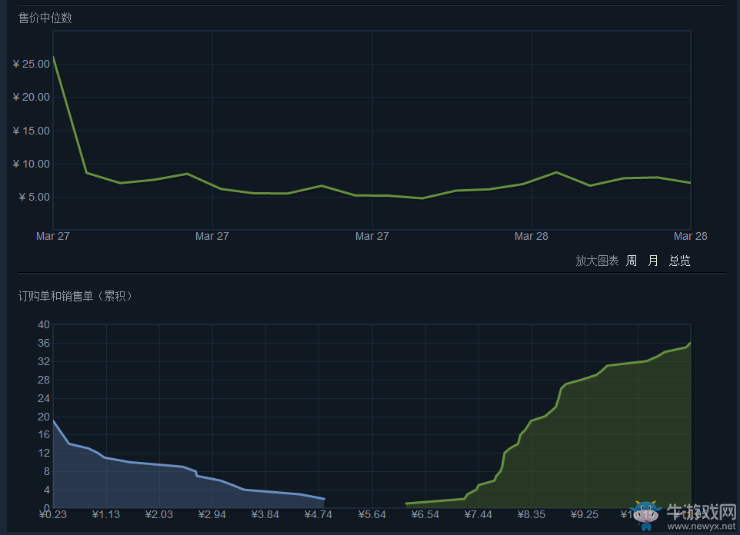Click the blue buy-order curve's end near ¥4.74
740x535 pixels.
click(x=323, y=499)
